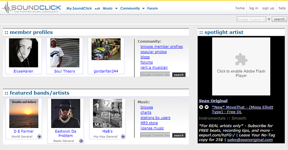The width and height of the screenshot is (288, 150).
Task: Click the top-right search button
Action: 279,19
